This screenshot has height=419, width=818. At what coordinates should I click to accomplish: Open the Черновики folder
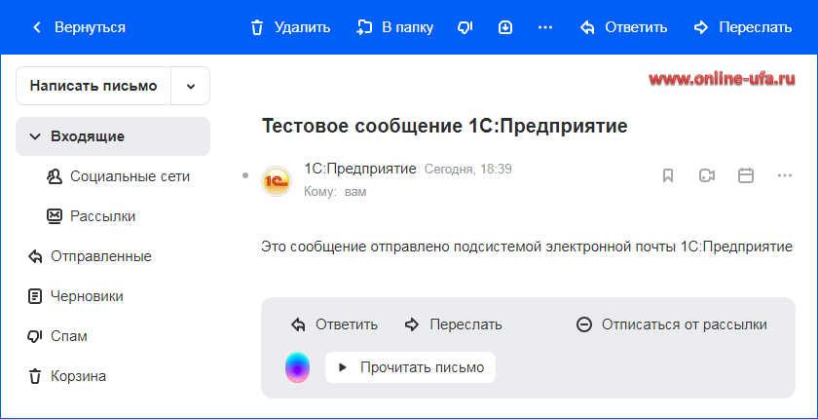pos(76,296)
